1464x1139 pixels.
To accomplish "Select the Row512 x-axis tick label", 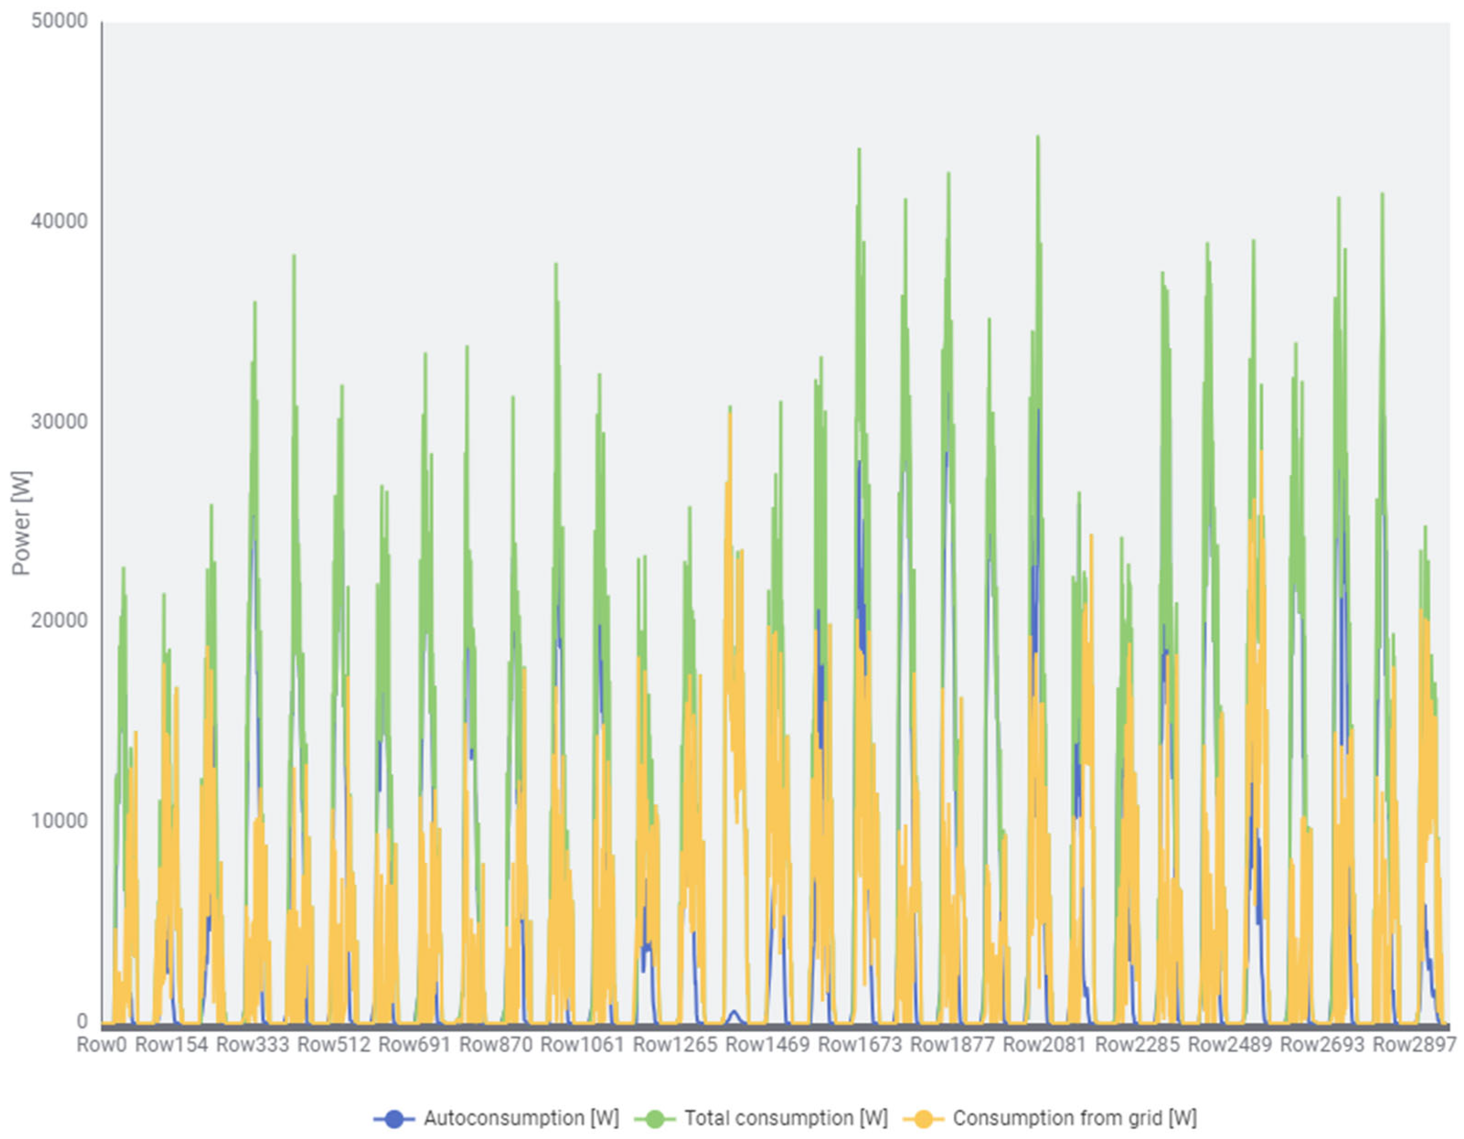I will click(334, 1044).
